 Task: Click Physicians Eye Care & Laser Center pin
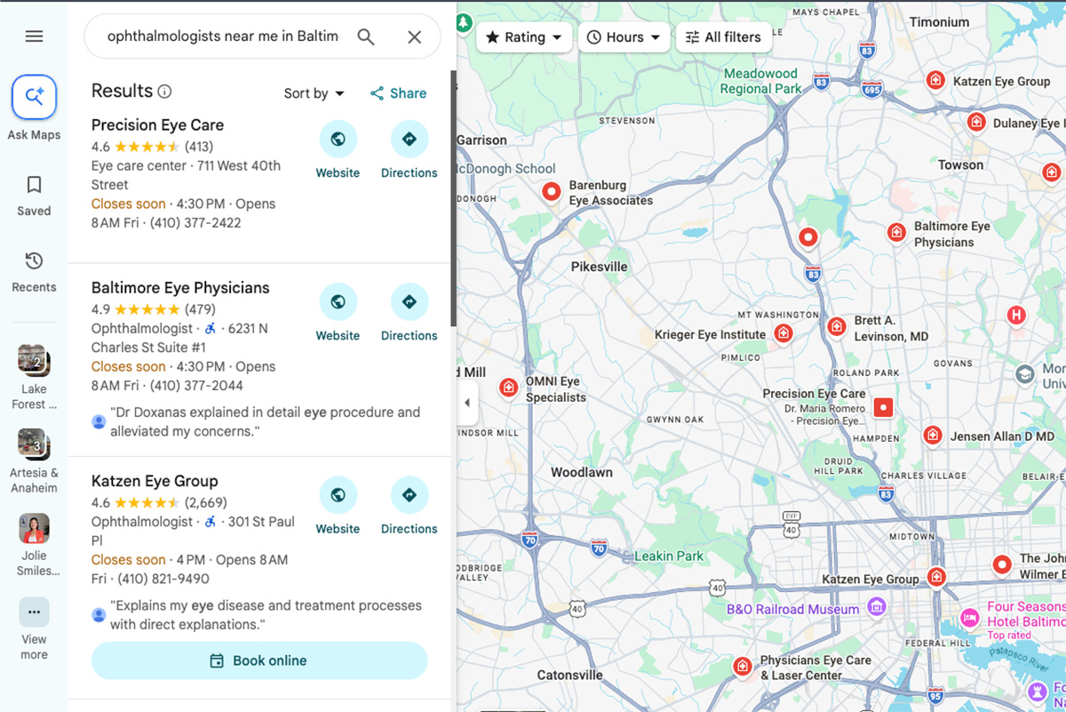[x=743, y=666]
